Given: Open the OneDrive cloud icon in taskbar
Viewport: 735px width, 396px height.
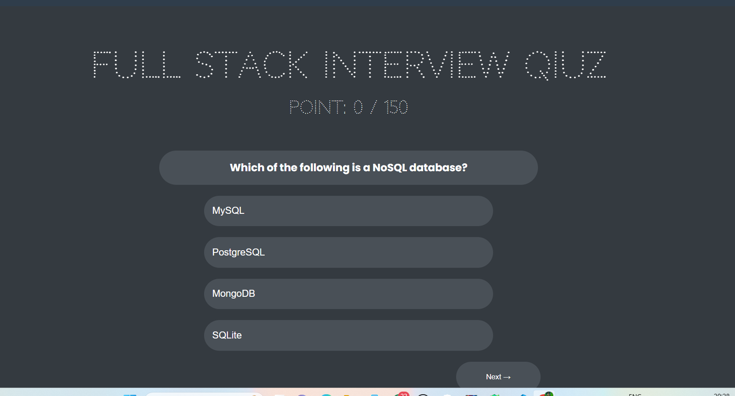Looking at the screenshot, I should [447, 394].
